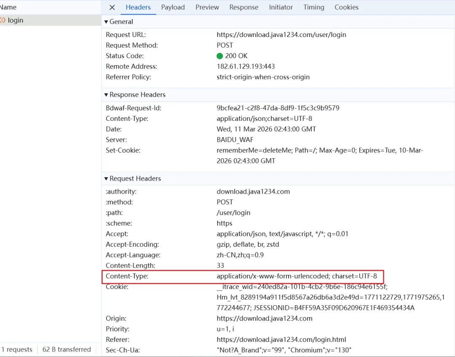Select the Origin header value
455x357 pixels.
tap(265, 318)
